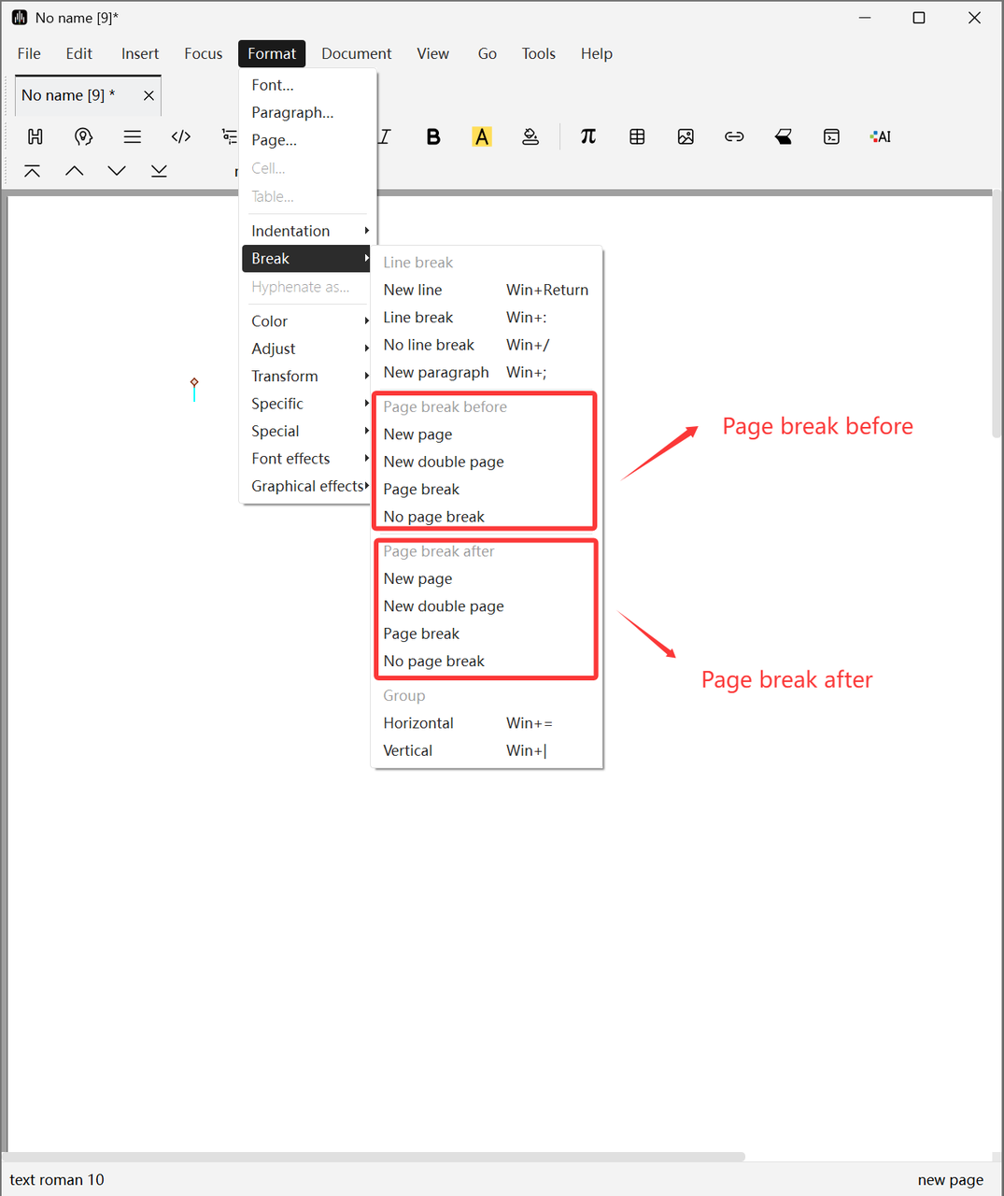Screen dimensions: 1004x1196
Task: Open the Document menu
Action: [356, 54]
